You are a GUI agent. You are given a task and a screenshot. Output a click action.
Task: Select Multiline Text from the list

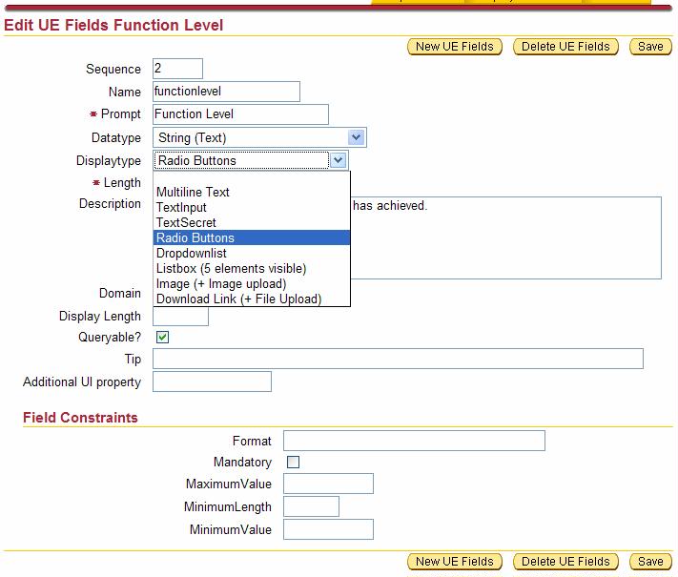click(x=193, y=192)
